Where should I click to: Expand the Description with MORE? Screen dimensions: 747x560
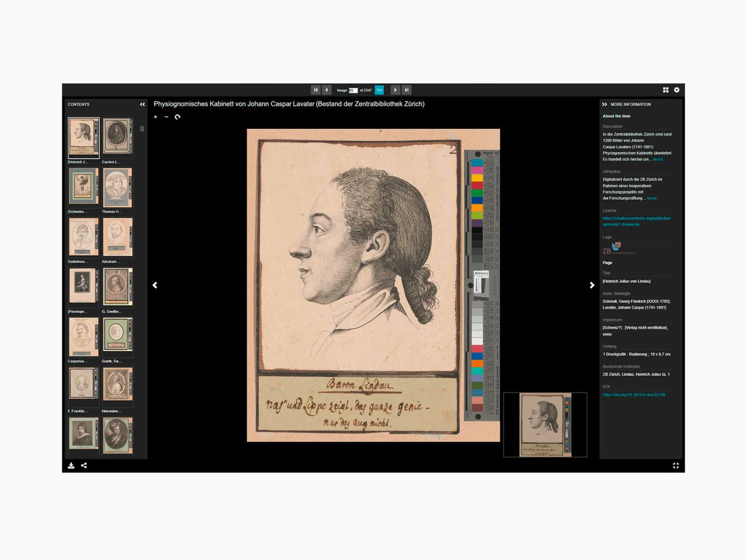coord(658,160)
